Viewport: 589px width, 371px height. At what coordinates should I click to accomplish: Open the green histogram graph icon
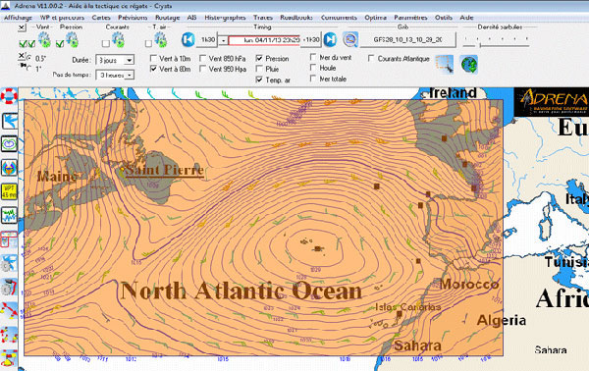click(10, 215)
